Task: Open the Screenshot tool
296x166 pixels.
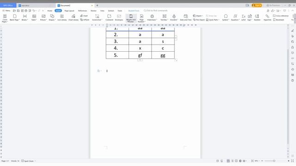Action: tap(97, 18)
